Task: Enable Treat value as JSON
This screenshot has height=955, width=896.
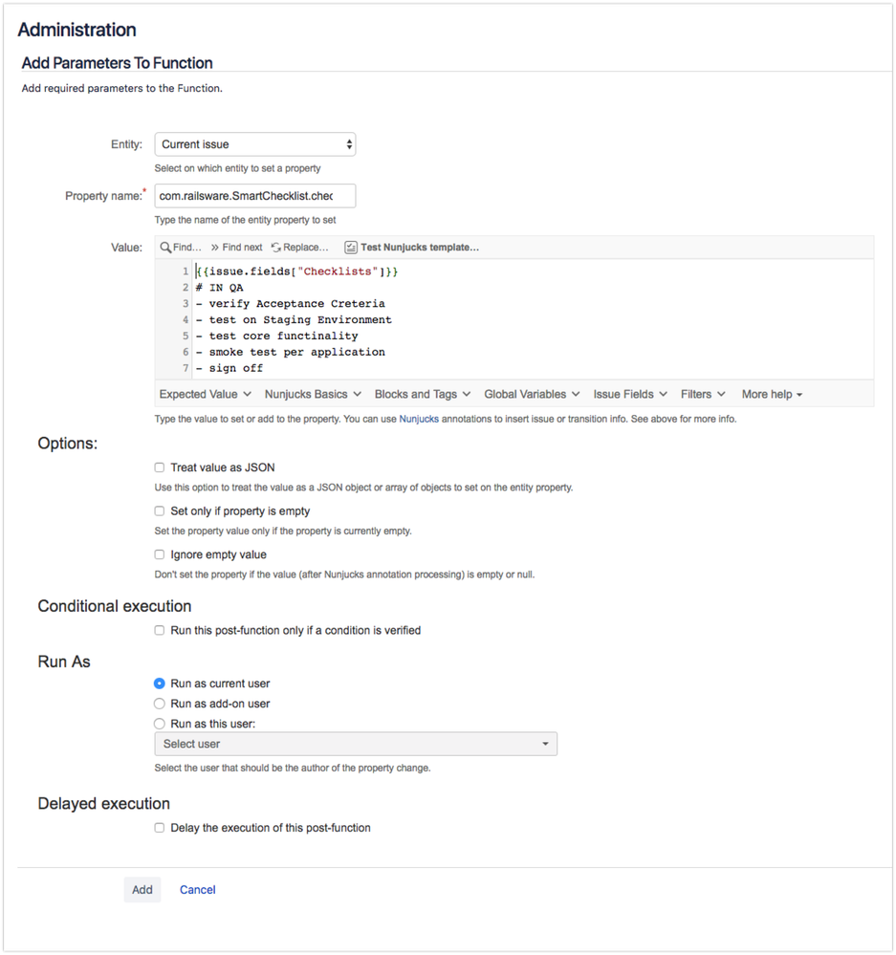Action: pyautogui.click(x=160, y=467)
